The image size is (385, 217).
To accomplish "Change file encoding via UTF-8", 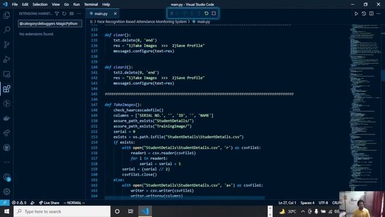I will point(323,203).
